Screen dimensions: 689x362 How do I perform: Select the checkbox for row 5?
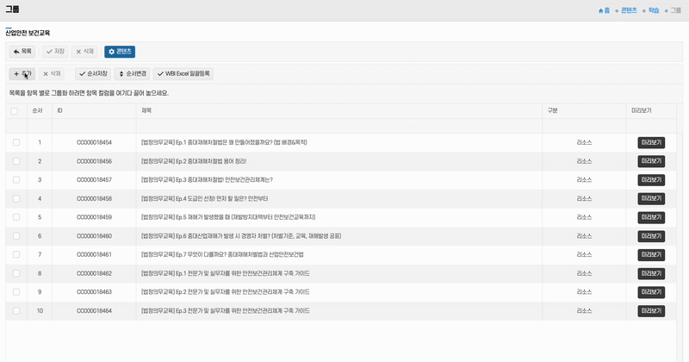(x=16, y=217)
